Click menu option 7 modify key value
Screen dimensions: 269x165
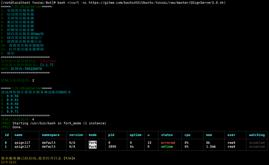22,34
